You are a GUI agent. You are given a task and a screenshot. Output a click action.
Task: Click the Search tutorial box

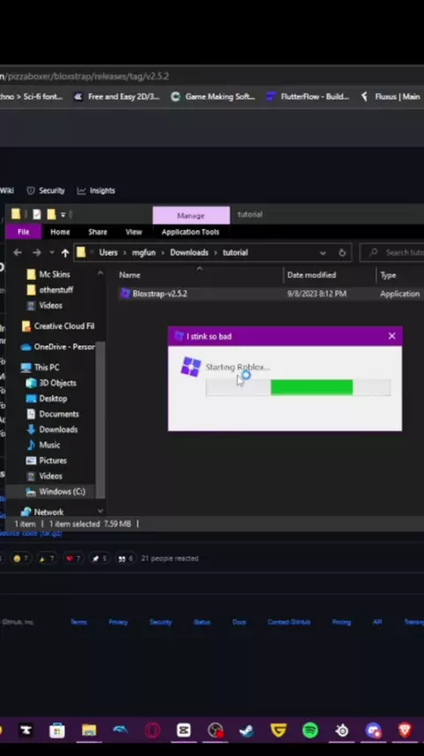tap(392, 252)
